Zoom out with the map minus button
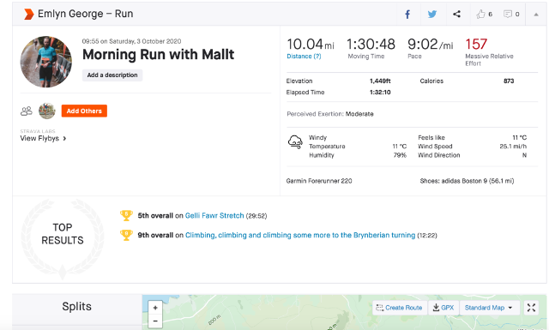 (155, 321)
